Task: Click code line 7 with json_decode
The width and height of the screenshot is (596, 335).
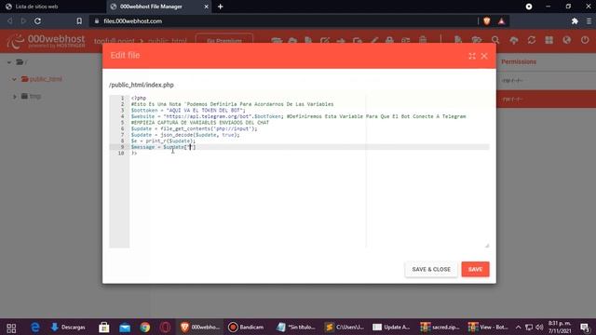Action: (x=185, y=135)
